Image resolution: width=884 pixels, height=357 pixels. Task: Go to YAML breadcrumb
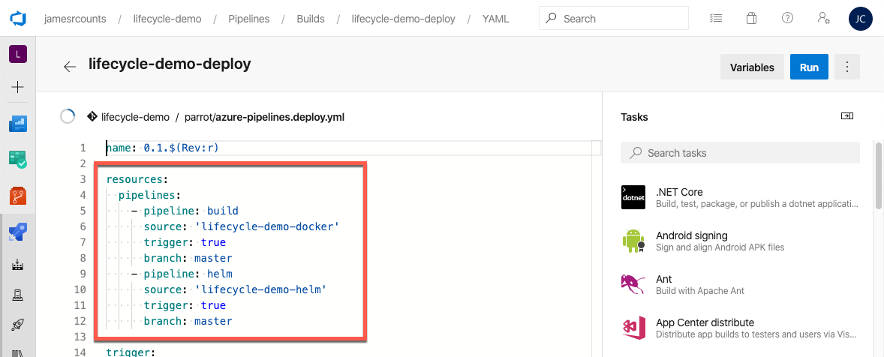coord(495,19)
